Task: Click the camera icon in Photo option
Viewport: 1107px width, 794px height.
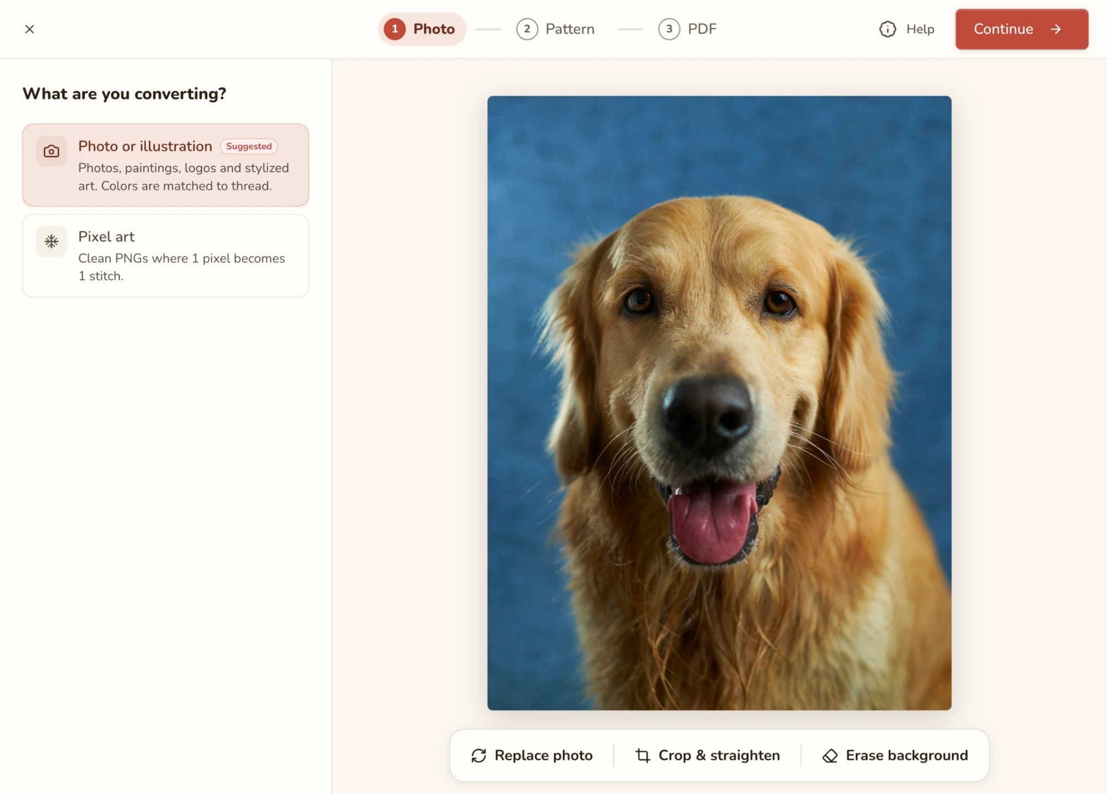Action: pos(51,151)
